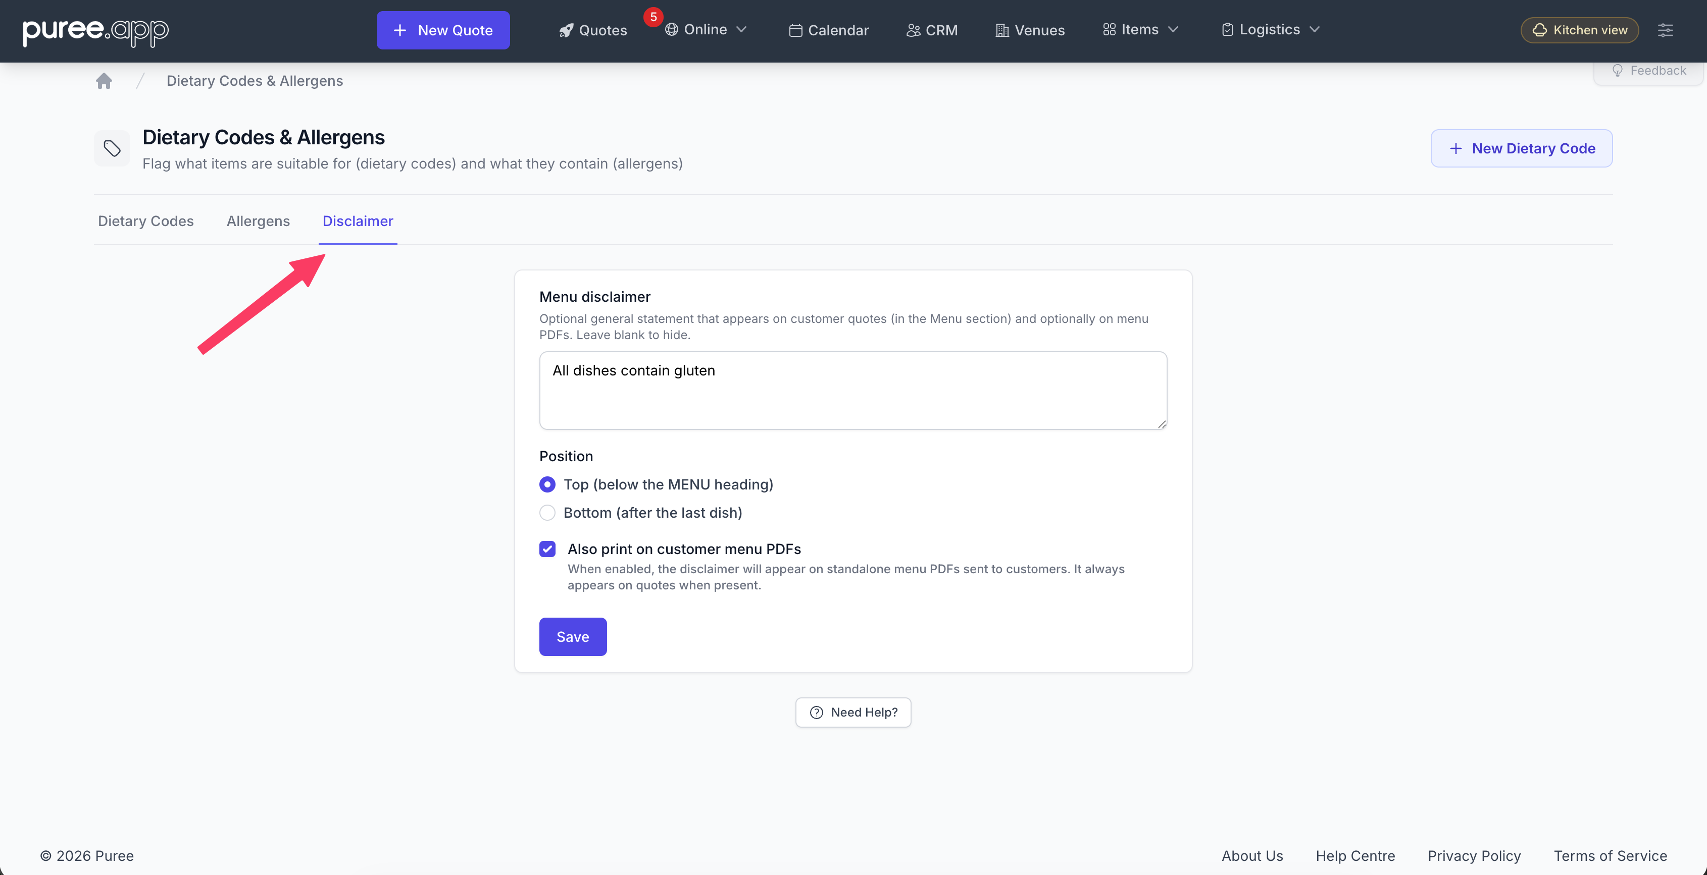Expand the Online dropdown chevron
Screen dimensions: 1707x875
click(x=741, y=30)
